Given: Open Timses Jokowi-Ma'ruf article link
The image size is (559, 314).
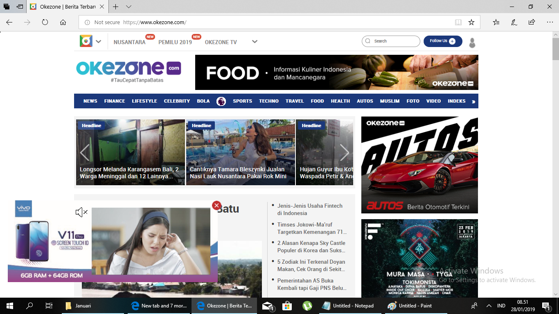Looking at the screenshot, I should click(x=312, y=228).
